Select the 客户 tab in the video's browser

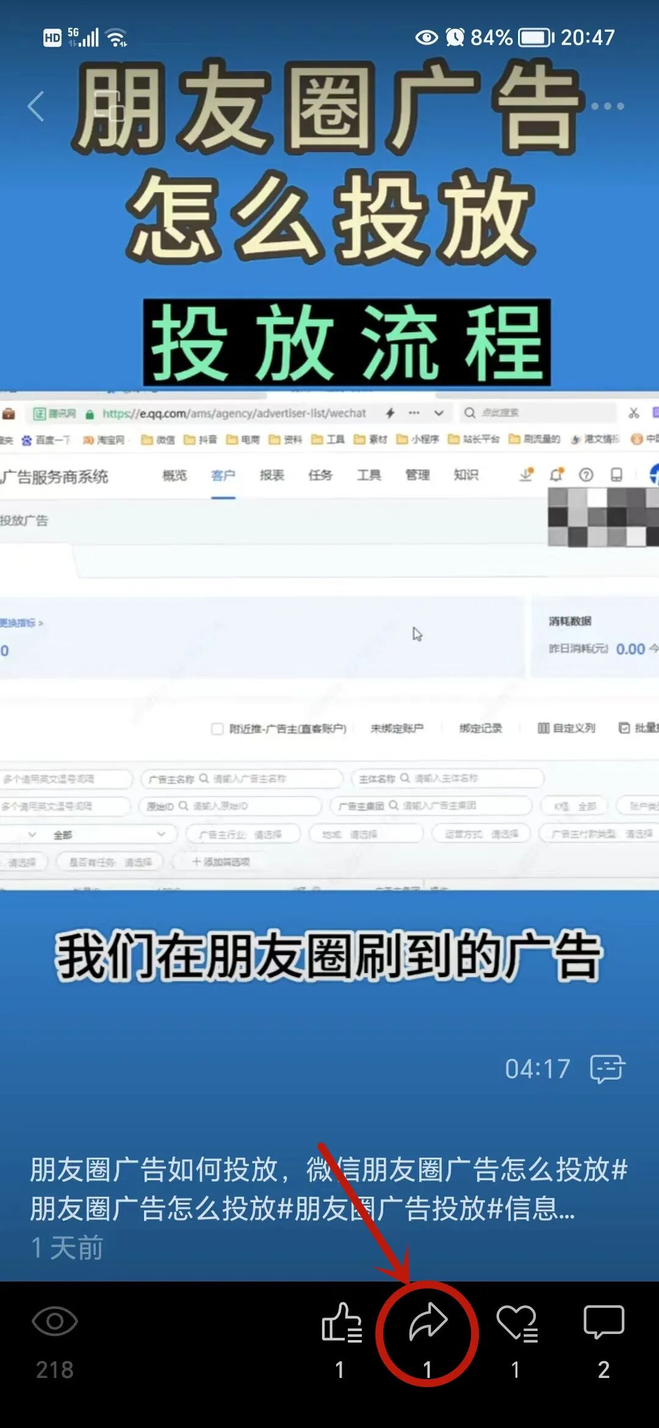click(x=223, y=475)
